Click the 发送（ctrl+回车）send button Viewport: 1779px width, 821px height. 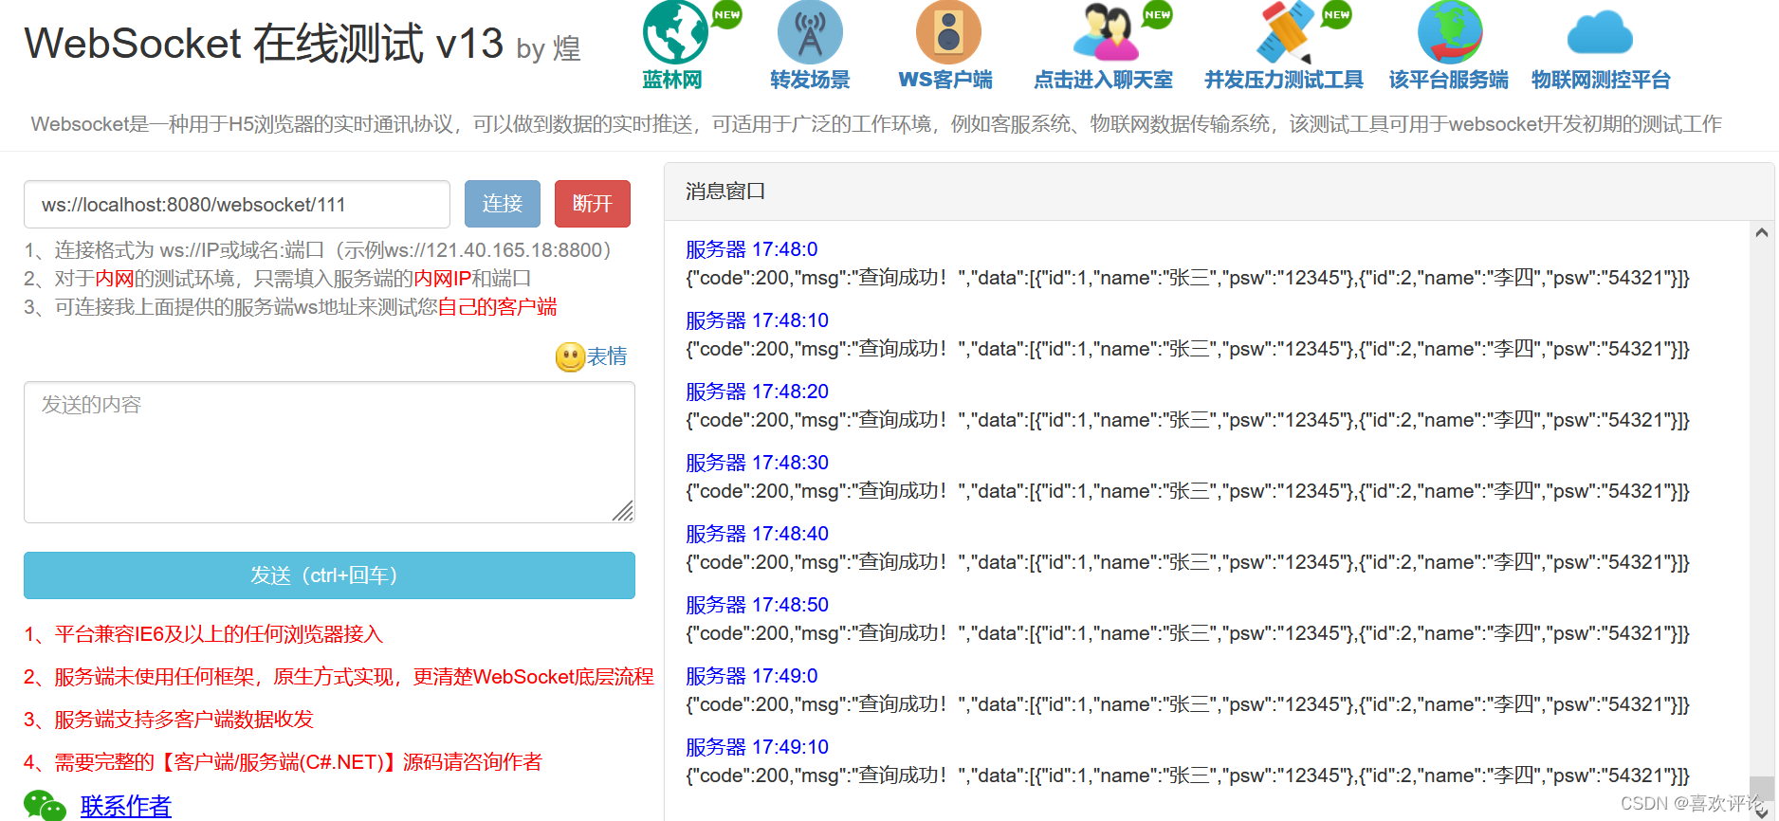coord(329,575)
